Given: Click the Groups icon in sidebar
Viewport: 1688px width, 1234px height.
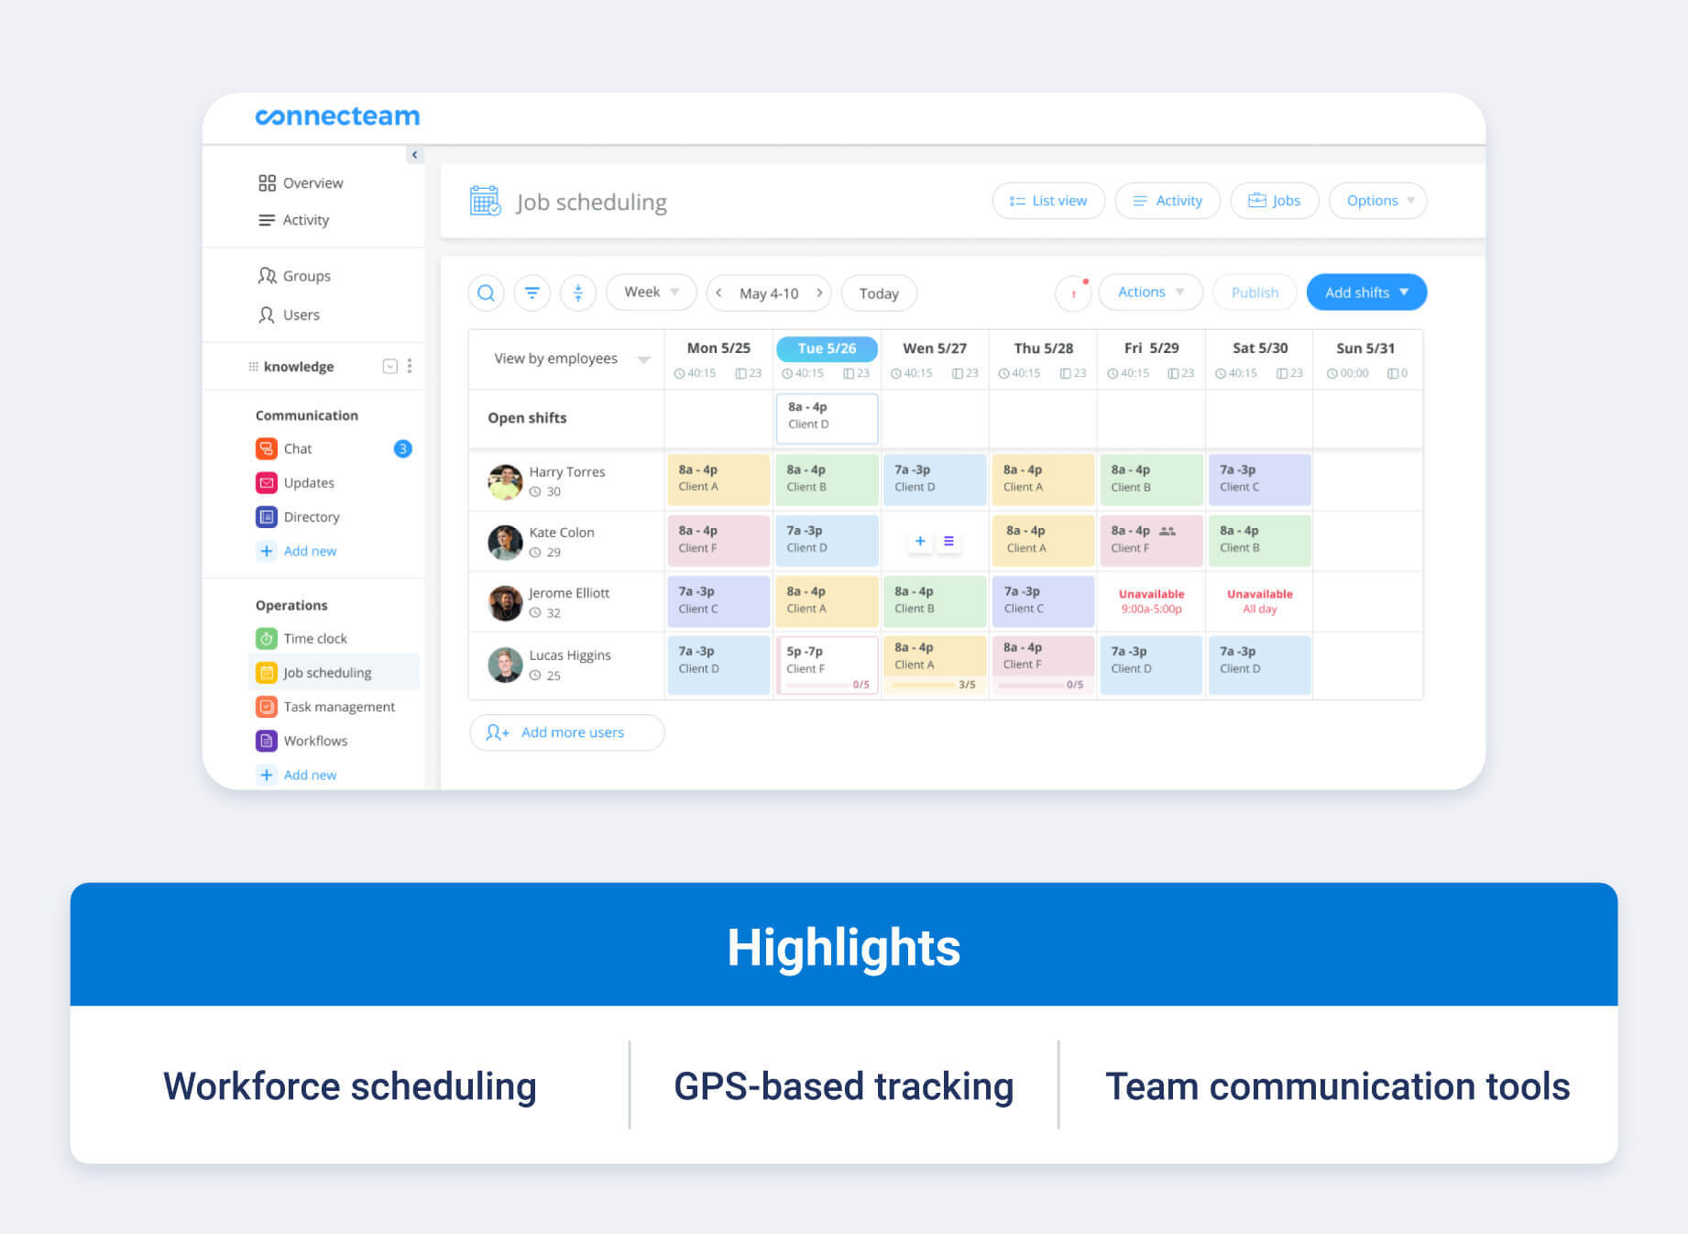Looking at the screenshot, I should pyautogui.click(x=267, y=275).
